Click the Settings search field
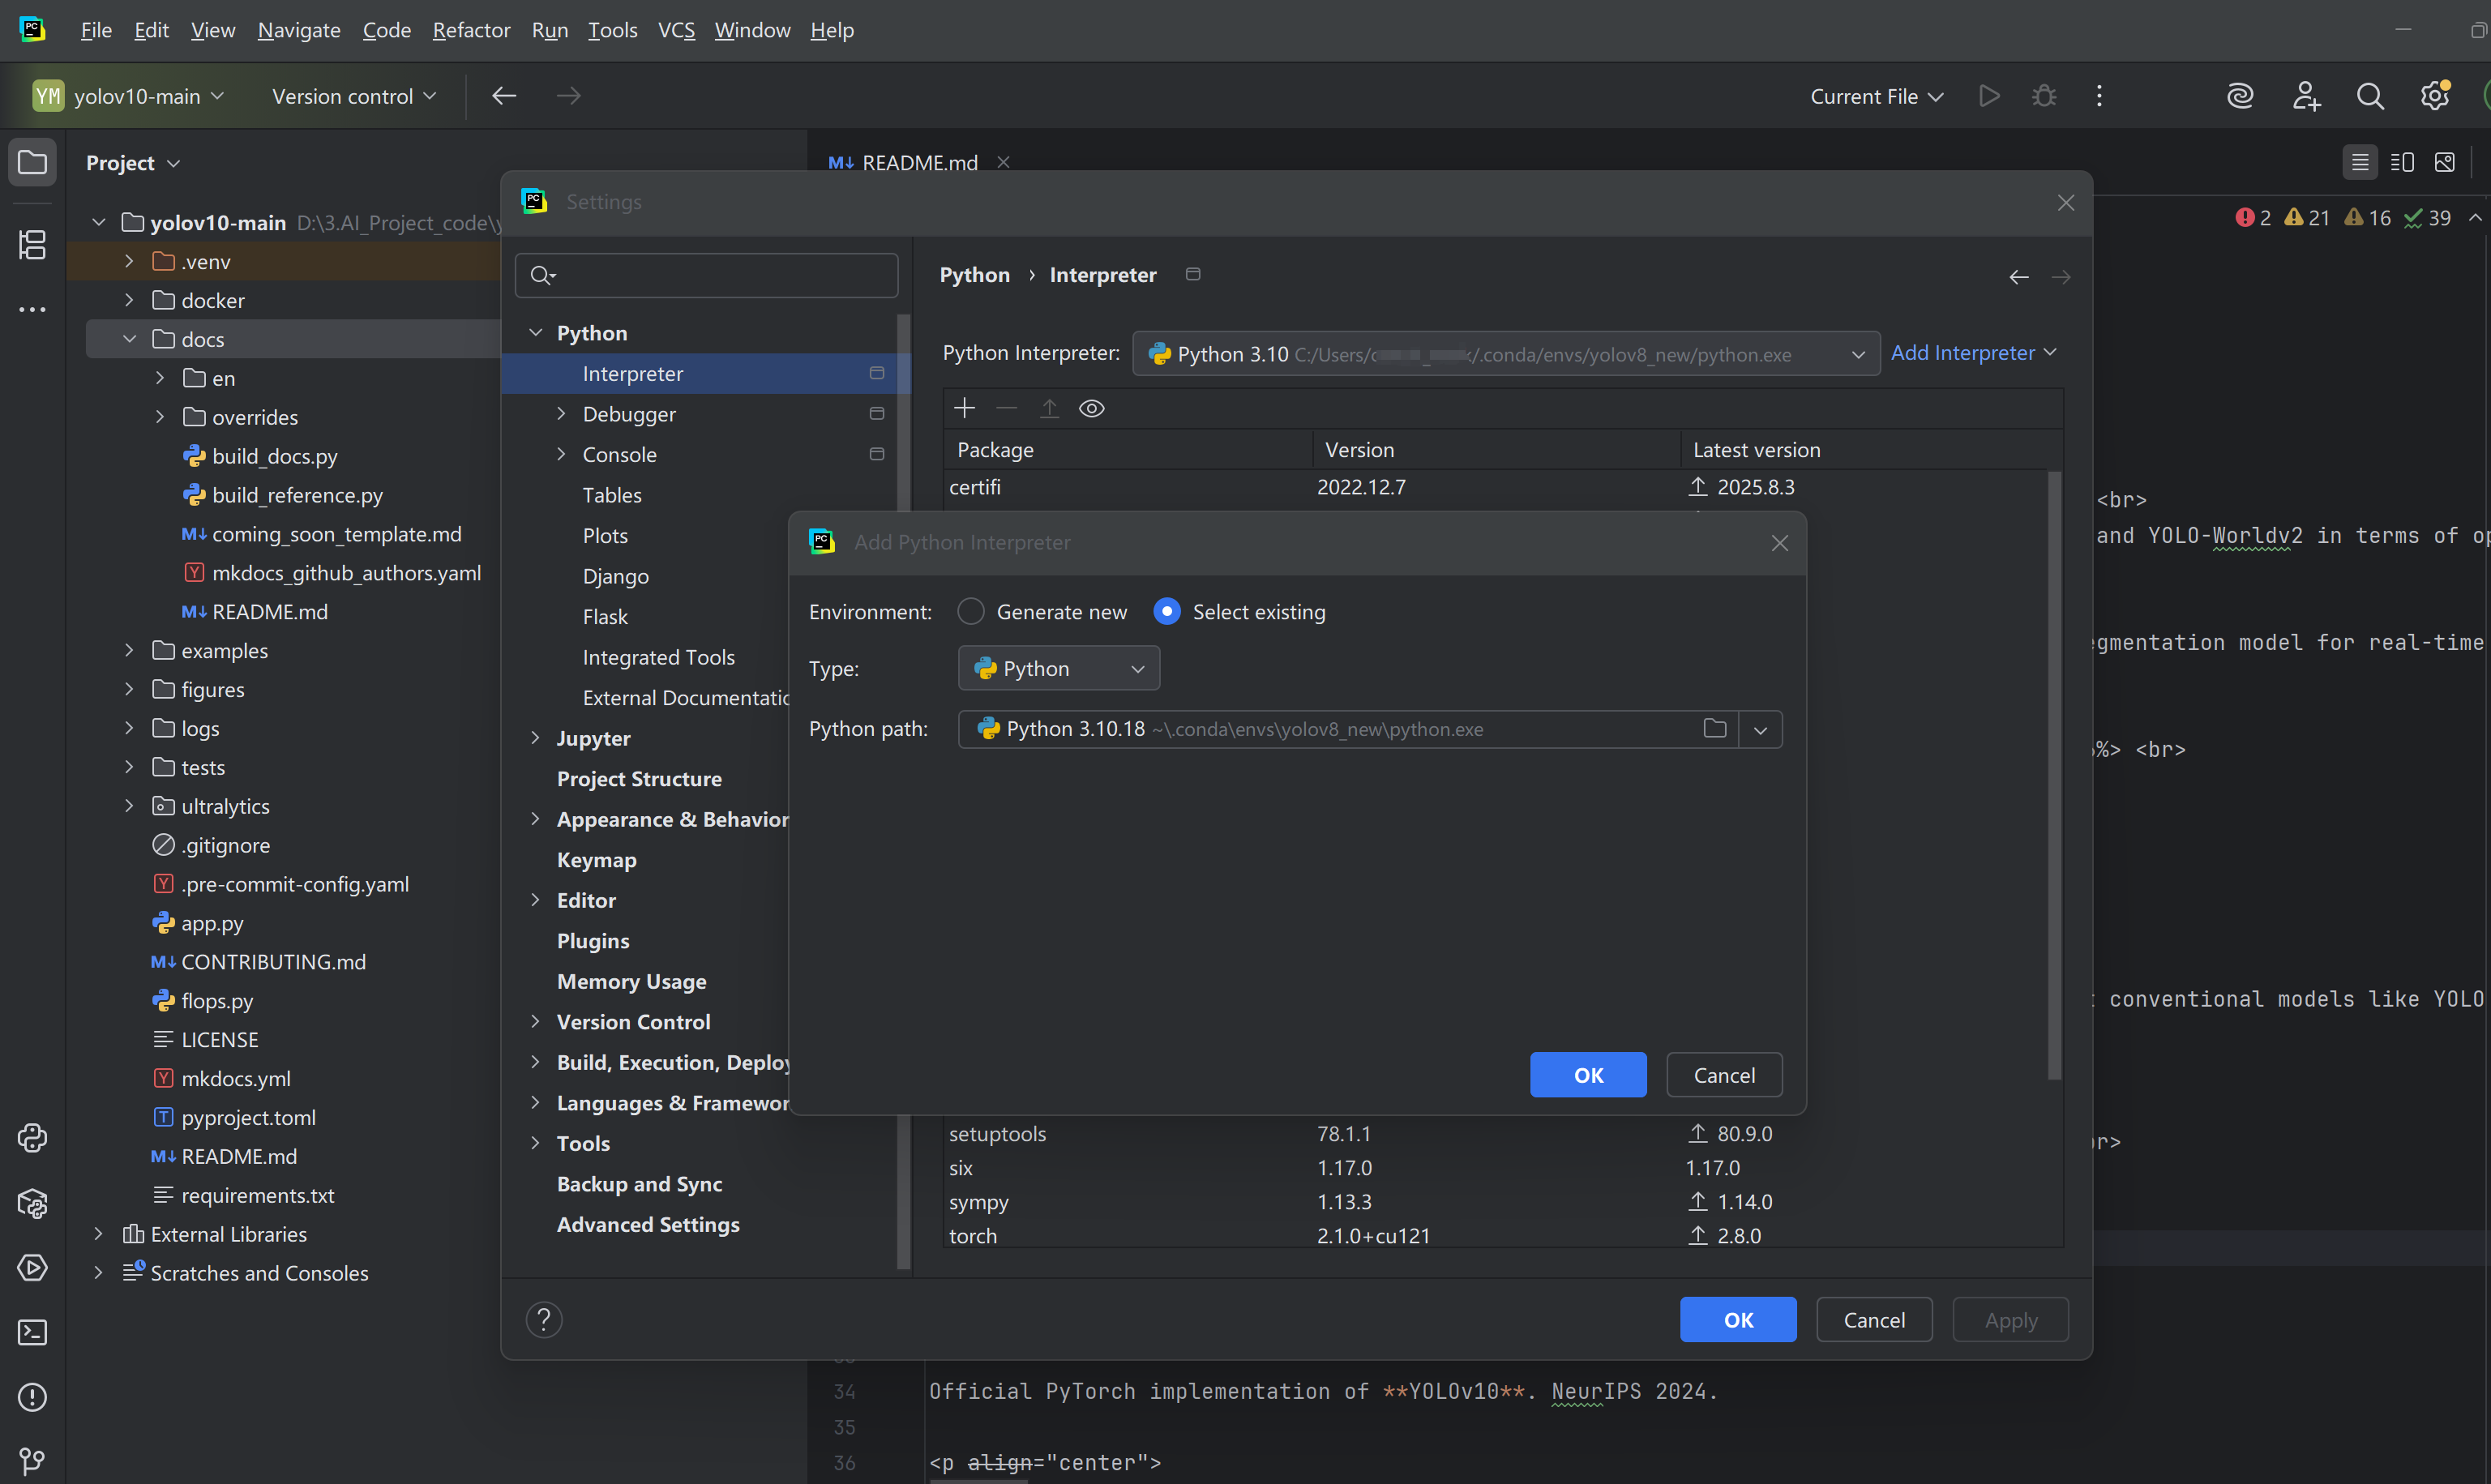2491x1484 pixels. click(706, 275)
